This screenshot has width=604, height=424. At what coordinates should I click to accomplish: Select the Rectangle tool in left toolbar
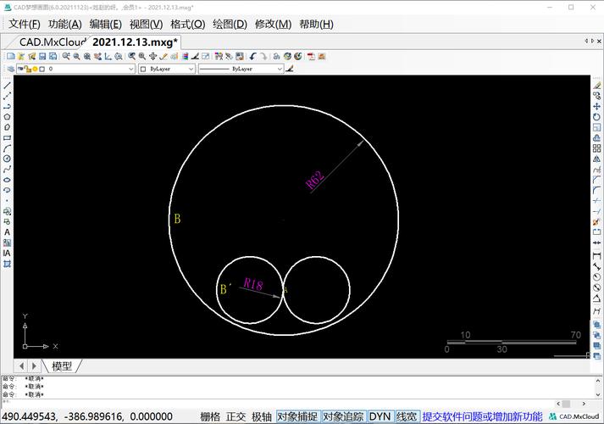(x=7, y=137)
